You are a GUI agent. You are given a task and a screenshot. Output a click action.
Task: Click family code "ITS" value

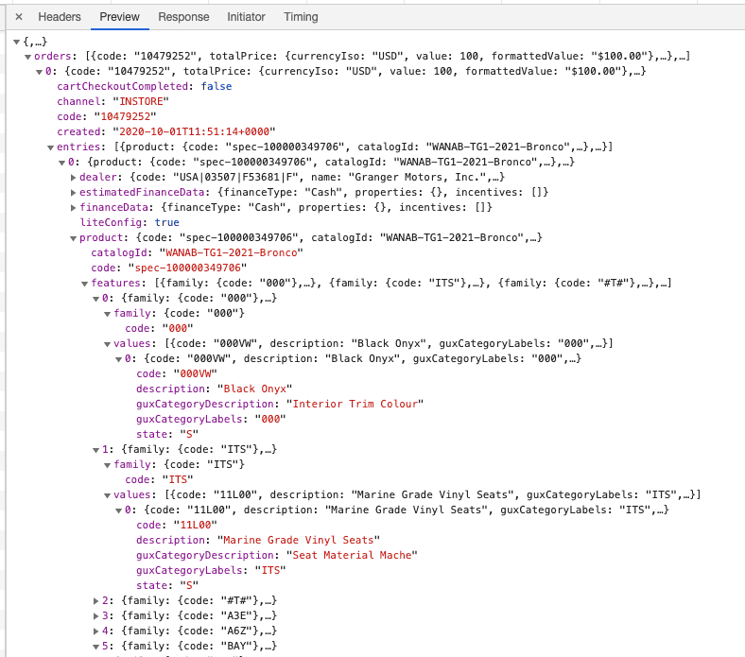coord(178,480)
